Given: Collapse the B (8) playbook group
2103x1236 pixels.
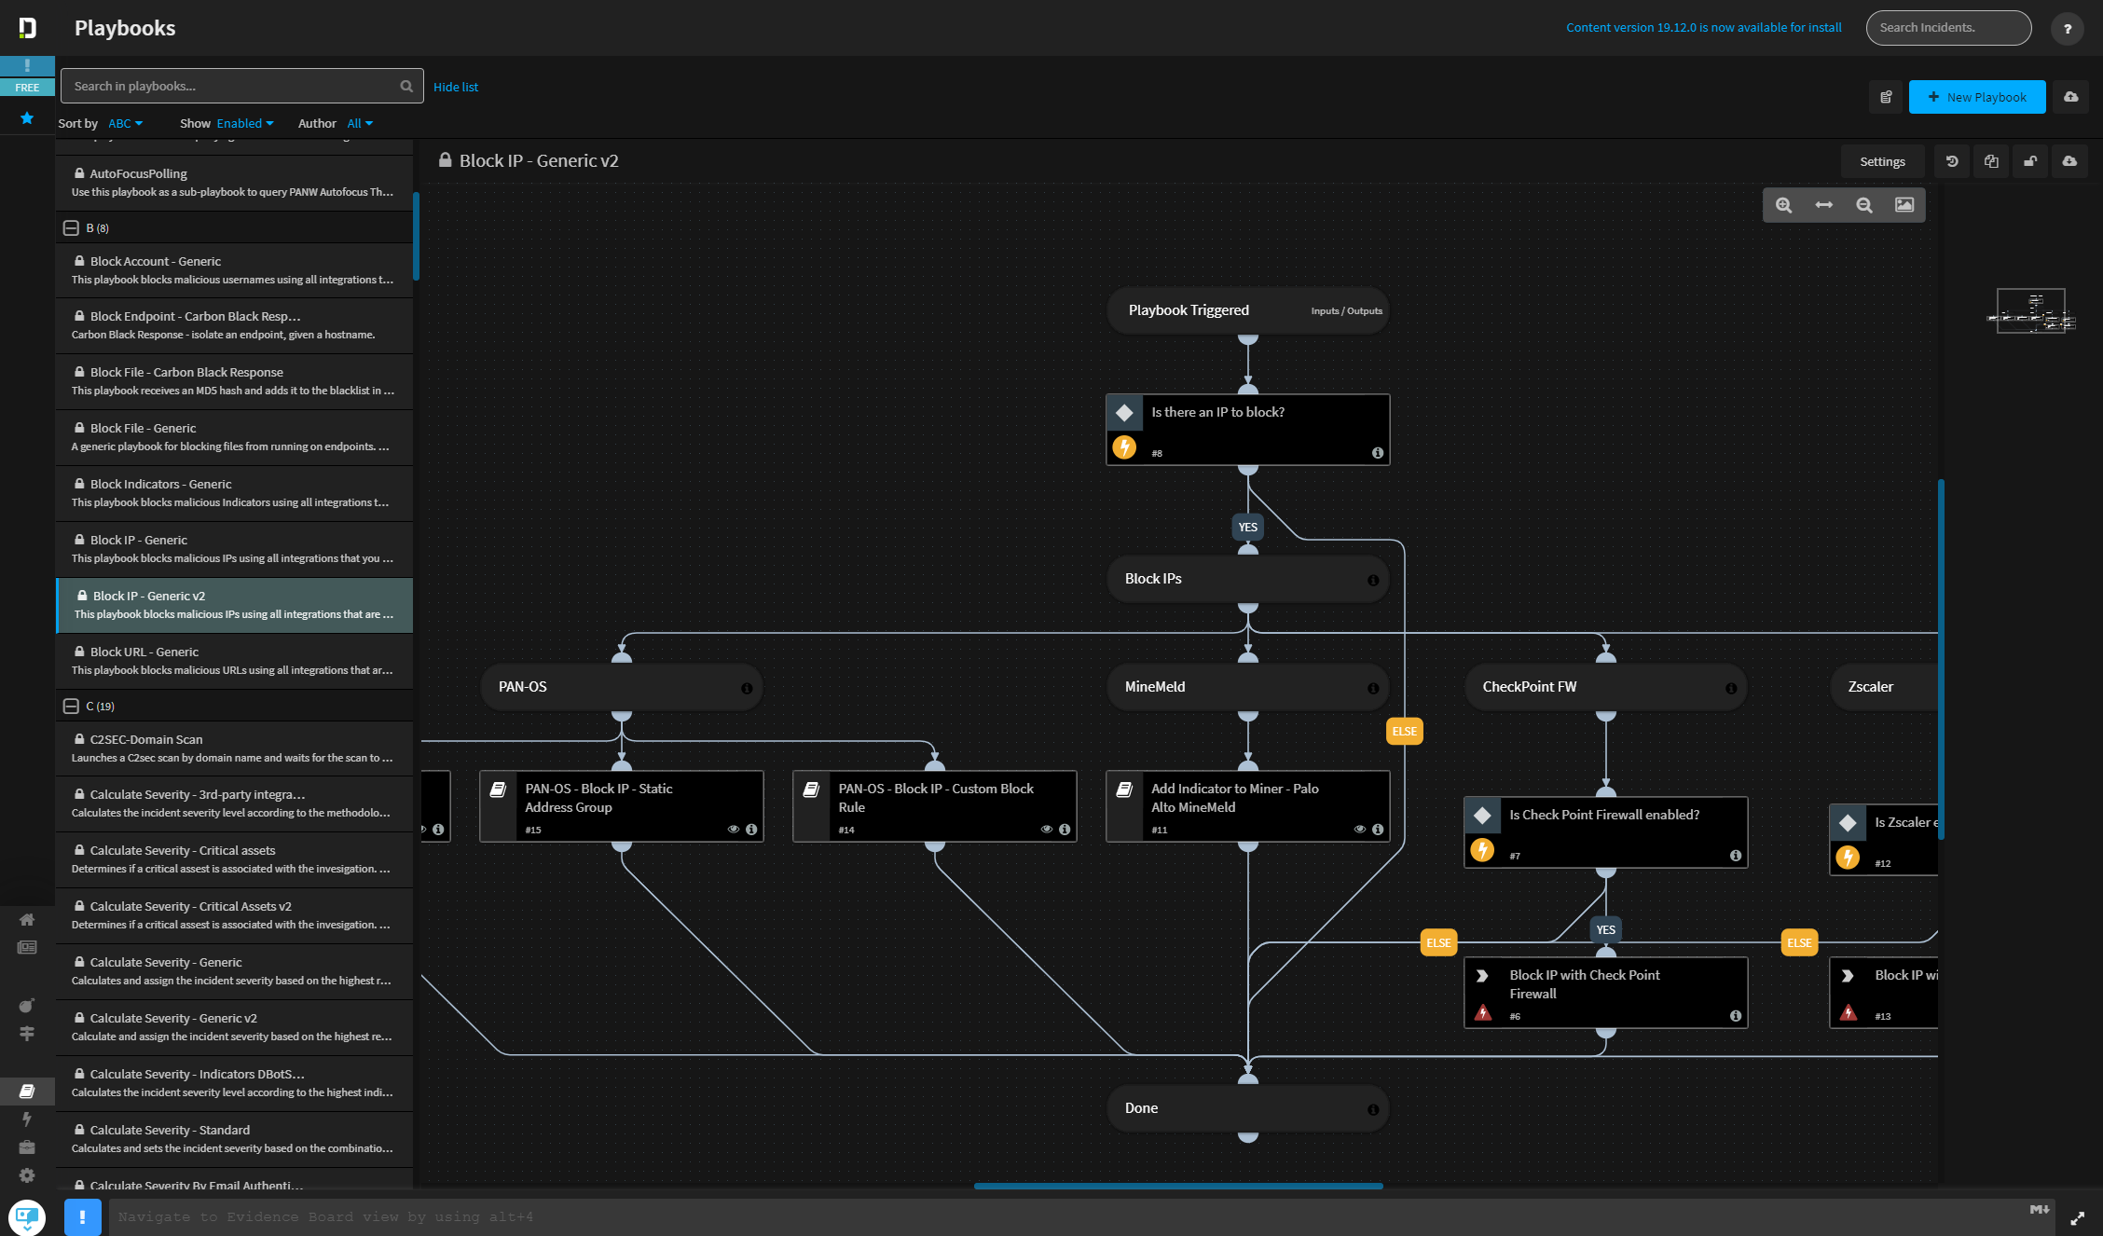Looking at the screenshot, I should (71, 227).
